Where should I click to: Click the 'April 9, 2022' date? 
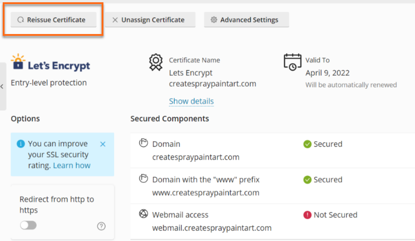(x=327, y=73)
